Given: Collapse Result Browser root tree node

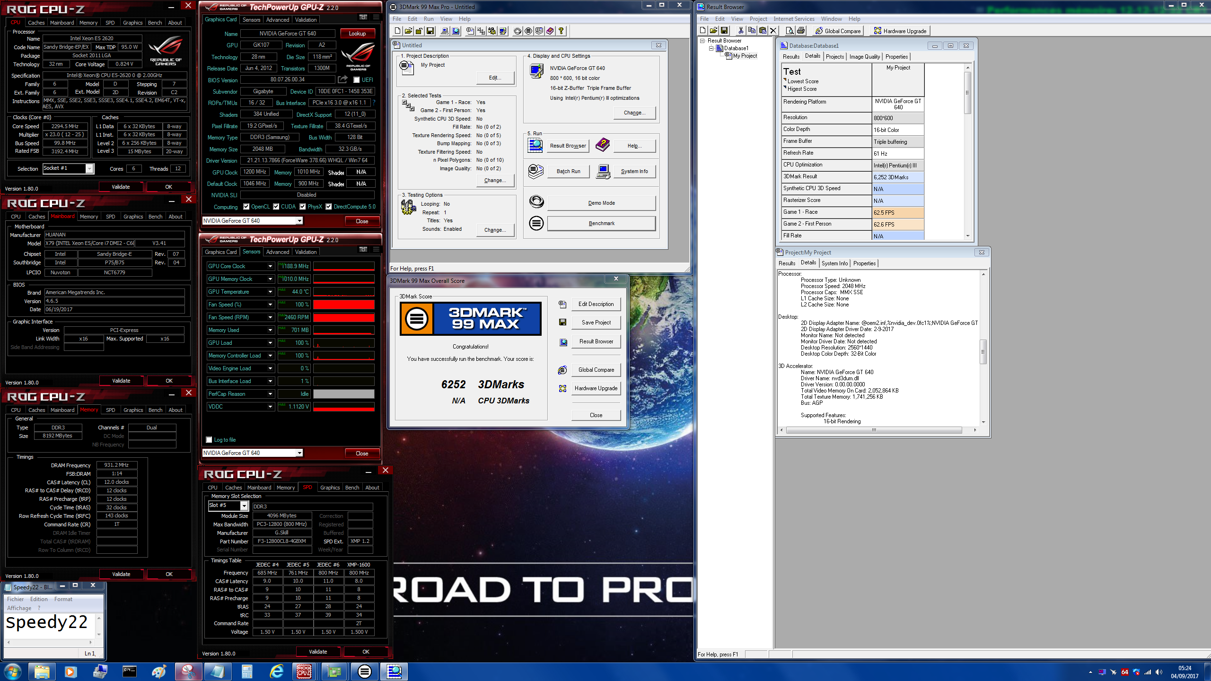Looking at the screenshot, I should pyautogui.click(x=702, y=41).
